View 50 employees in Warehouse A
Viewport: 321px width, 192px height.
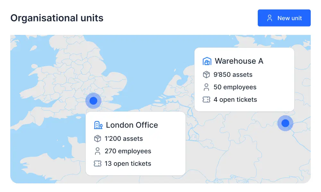[235, 87]
